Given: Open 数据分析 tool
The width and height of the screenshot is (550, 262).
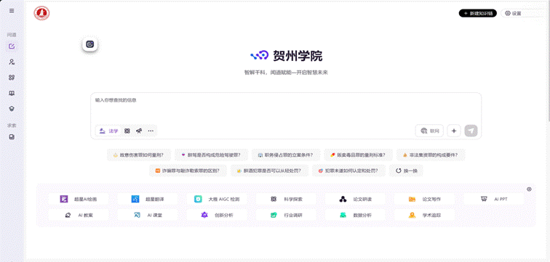Looking at the screenshot, I should 355,215.
